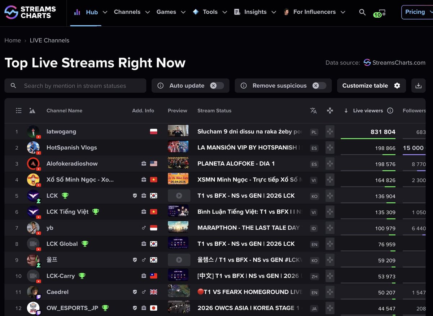Click the Caedrel channel avatar

[34, 292]
